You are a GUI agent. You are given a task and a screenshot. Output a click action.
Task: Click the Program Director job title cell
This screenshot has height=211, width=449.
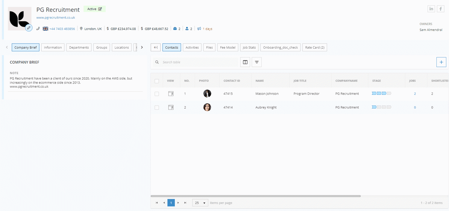tap(307, 94)
